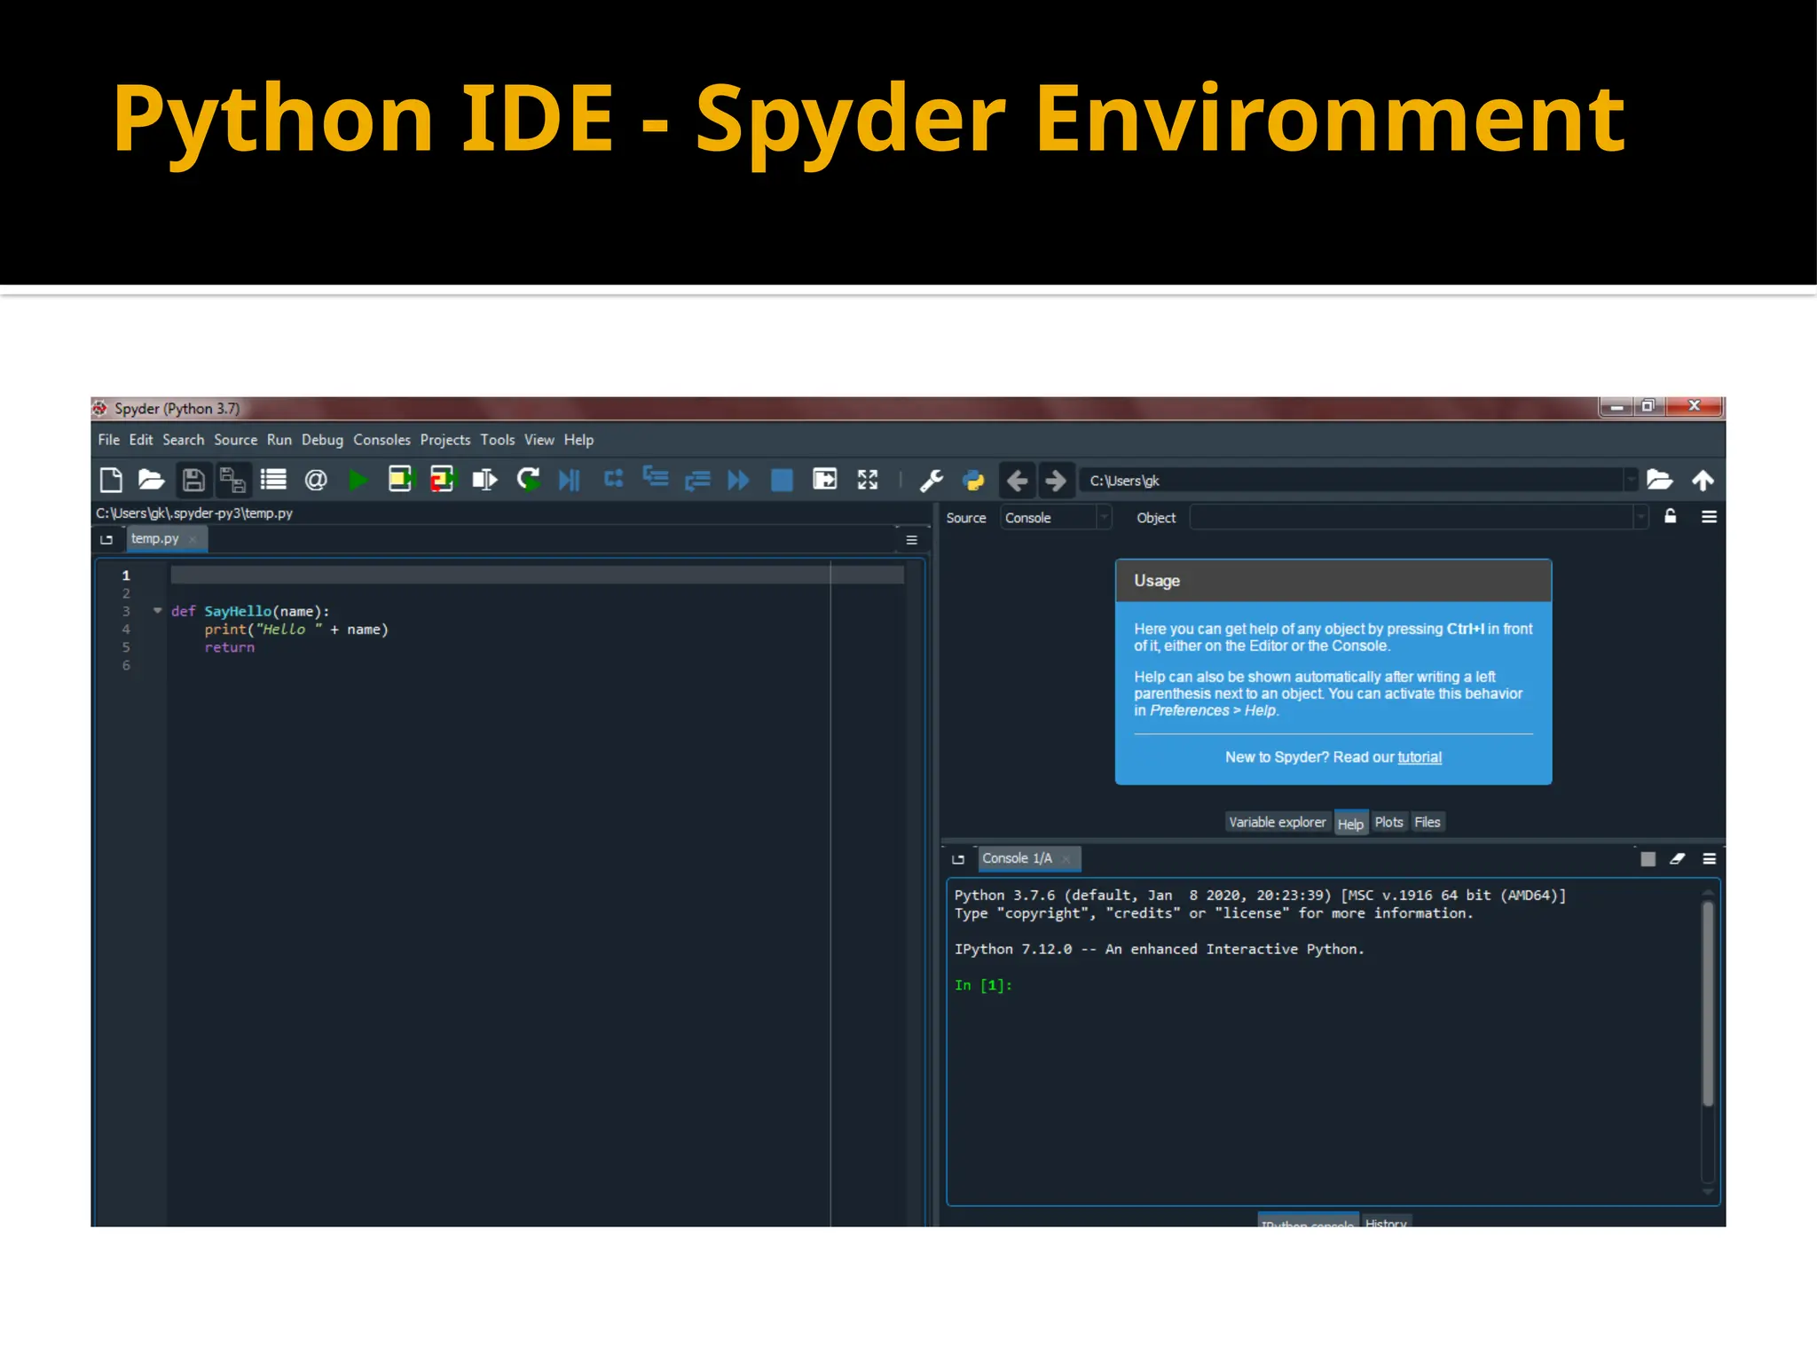Screen dimensions: 1817x1362
Task: Open the Source Console dropdown
Action: tap(1056, 518)
